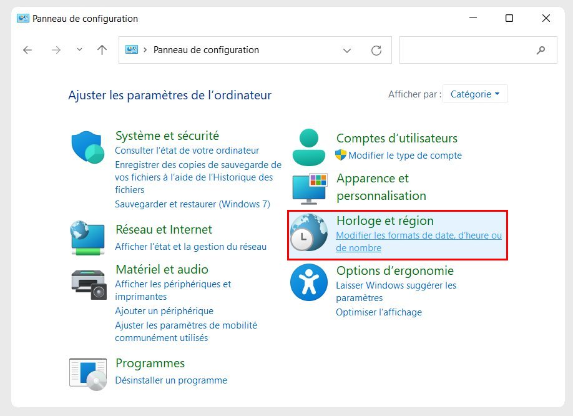The height and width of the screenshot is (416, 573).
Task: Click the Horloge et région globe clock icon
Action: [309, 232]
